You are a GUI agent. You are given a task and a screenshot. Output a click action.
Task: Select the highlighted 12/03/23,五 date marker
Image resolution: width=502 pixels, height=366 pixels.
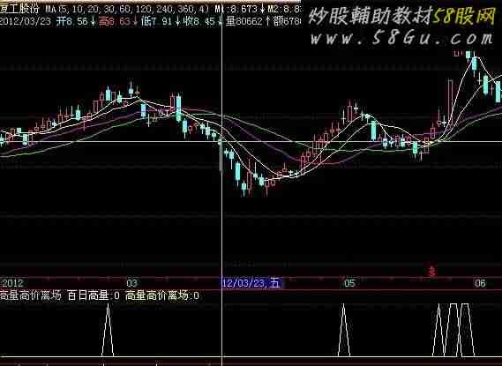252,283
